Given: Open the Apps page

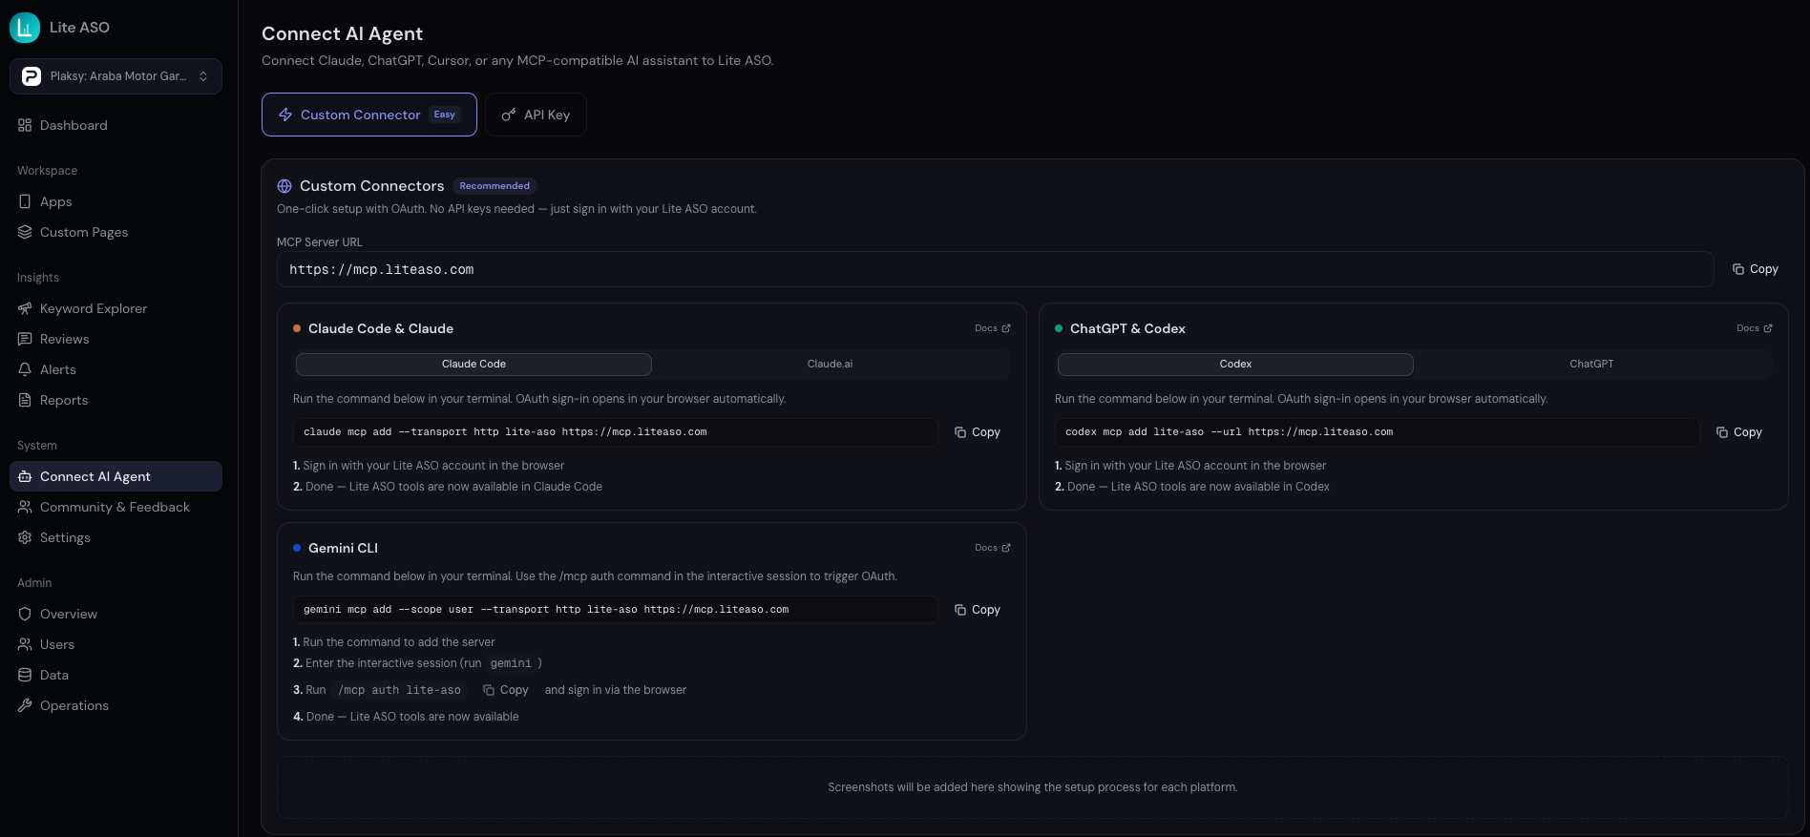Looking at the screenshot, I should coord(116,201).
